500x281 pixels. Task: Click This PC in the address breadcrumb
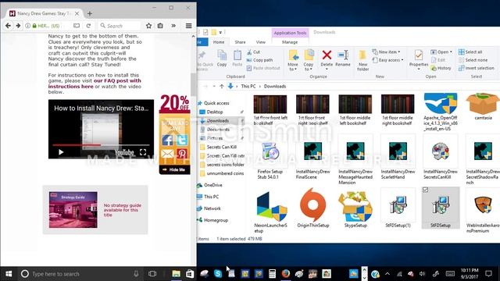[x=248, y=87]
